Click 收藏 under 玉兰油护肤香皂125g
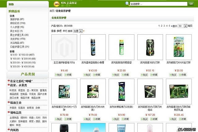The height and width of the screenshot is (132, 198). (68, 75)
